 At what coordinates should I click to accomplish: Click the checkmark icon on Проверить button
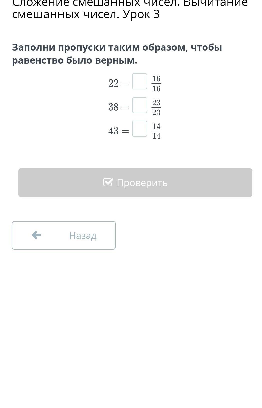pos(108,182)
